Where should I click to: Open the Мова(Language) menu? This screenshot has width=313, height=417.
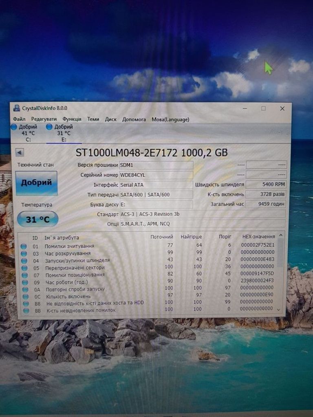(170, 119)
